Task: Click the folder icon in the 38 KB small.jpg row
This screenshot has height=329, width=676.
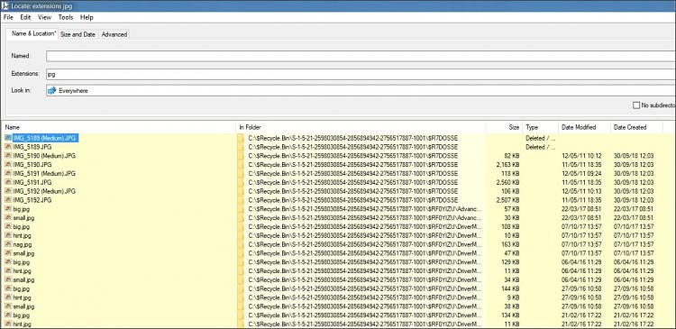Action: (x=241, y=306)
